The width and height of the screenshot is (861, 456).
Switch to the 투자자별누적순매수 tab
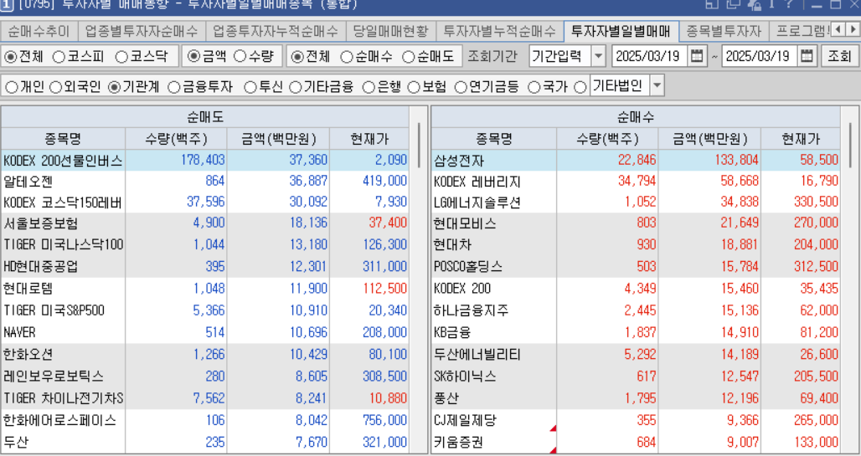point(500,31)
